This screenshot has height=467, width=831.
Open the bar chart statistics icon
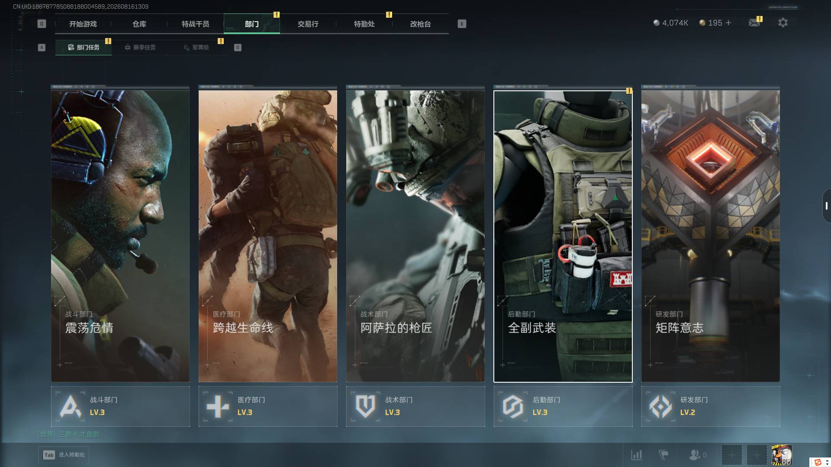637,455
